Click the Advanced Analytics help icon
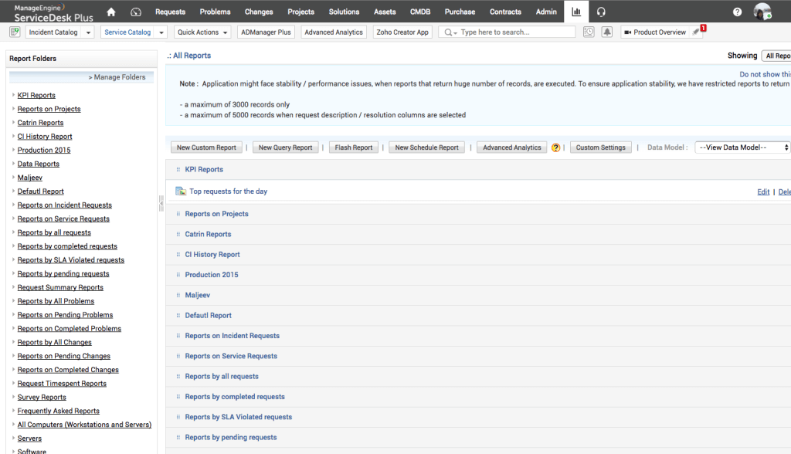Screen dimensions: 791x454 pyautogui.click(x=555, y=147)
